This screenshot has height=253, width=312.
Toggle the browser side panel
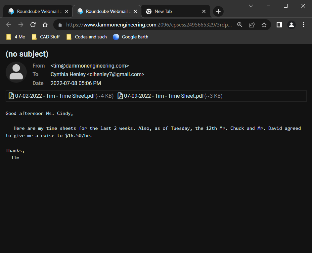(x=279, y=25)
